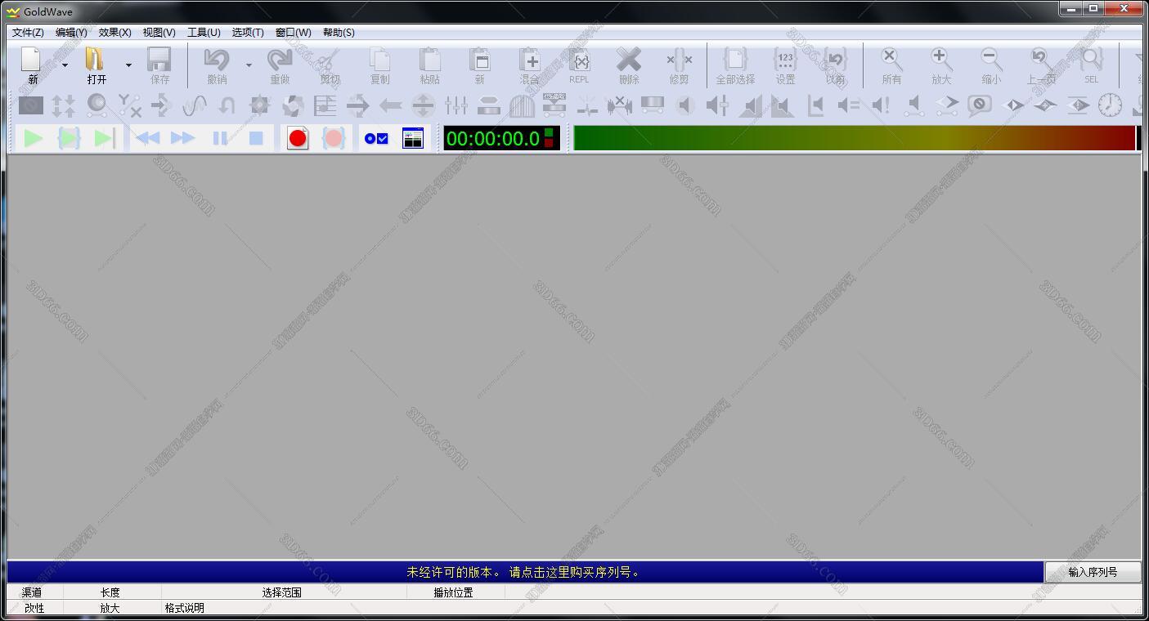1149x621 pixels.
Task: Open the 文件(Z) menu
Action: click(28, 33)
